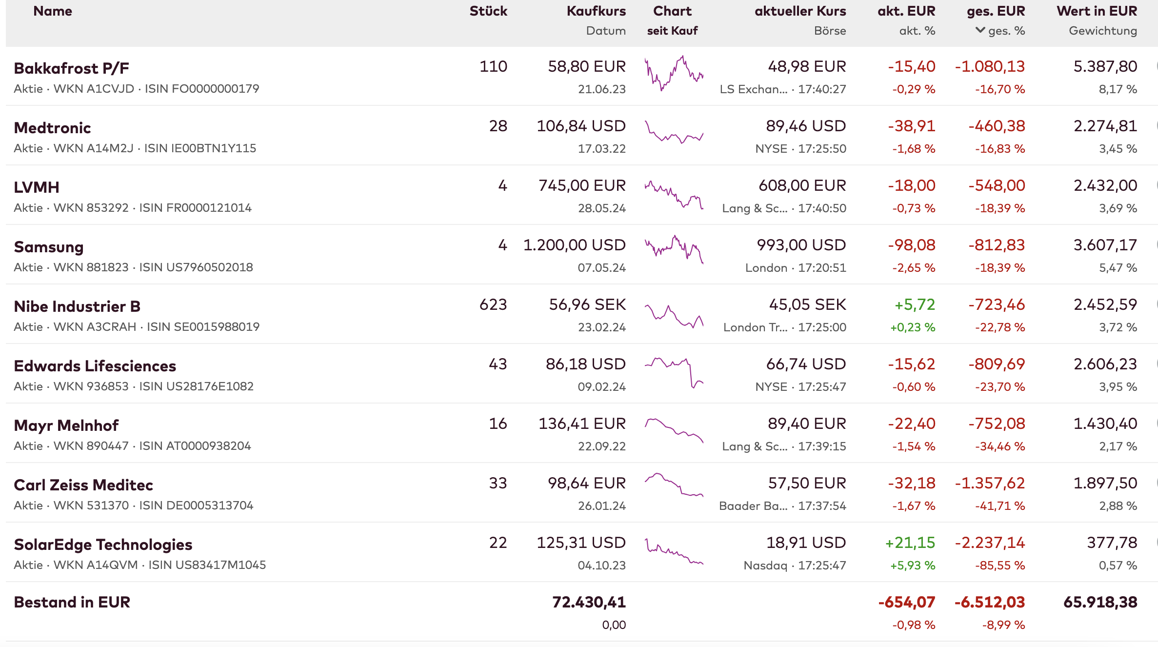View Bakkafrost sparkline chart
Image resolution: width=1158 pixels, height=647 pixels.
pyautogui.click(x=674, y=73)
